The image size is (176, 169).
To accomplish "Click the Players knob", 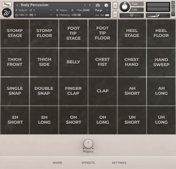I will pyautogui.click(x=88, y=144).
